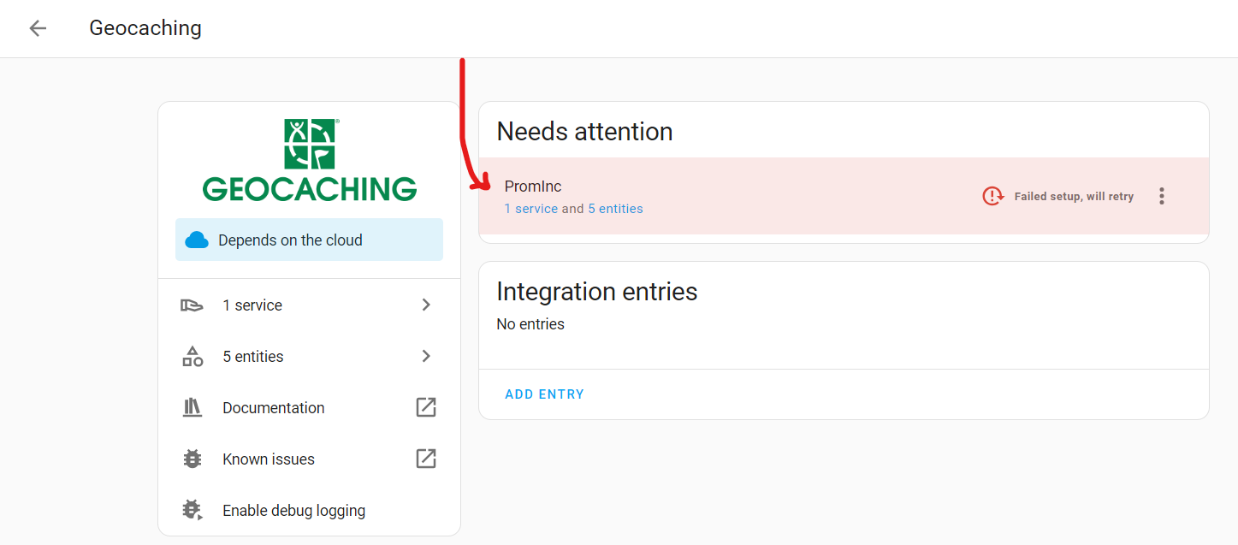The width and height of the screenshot is (1238, 545).
Task: Click the 'Needs attention' section header
Action: point(584,131)
